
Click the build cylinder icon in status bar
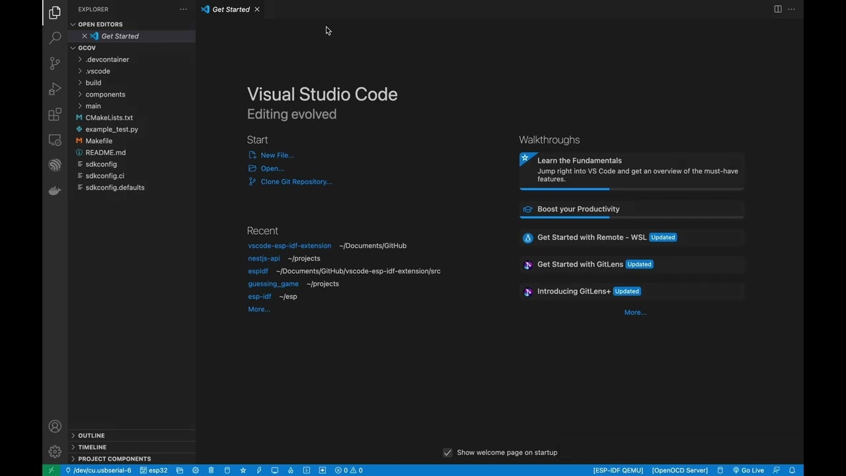(227, 470)
